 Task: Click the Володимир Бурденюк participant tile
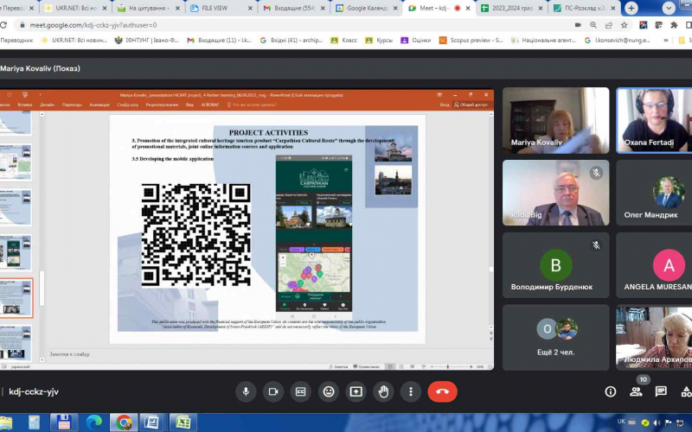[x=555, y=265]
